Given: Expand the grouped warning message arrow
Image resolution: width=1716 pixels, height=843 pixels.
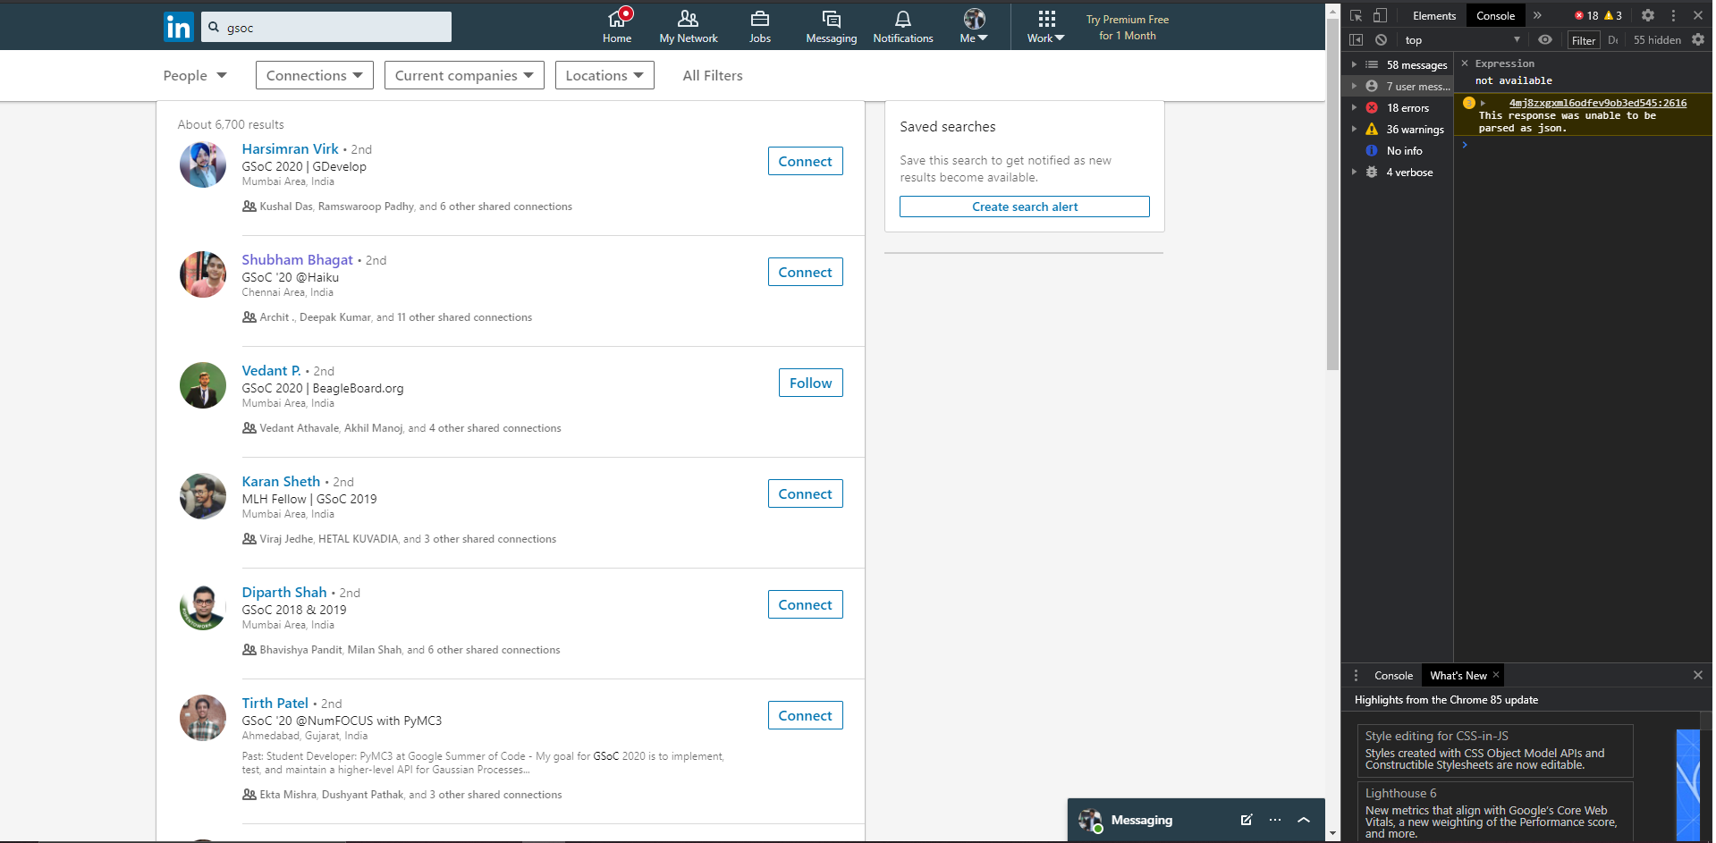Looking at the screenshot, I should coord(1483,103).
